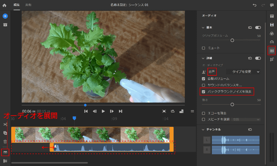Toggle the 基本 section switch
The image size is (277, 166).
pyautogui.click(x=258, y=28)
